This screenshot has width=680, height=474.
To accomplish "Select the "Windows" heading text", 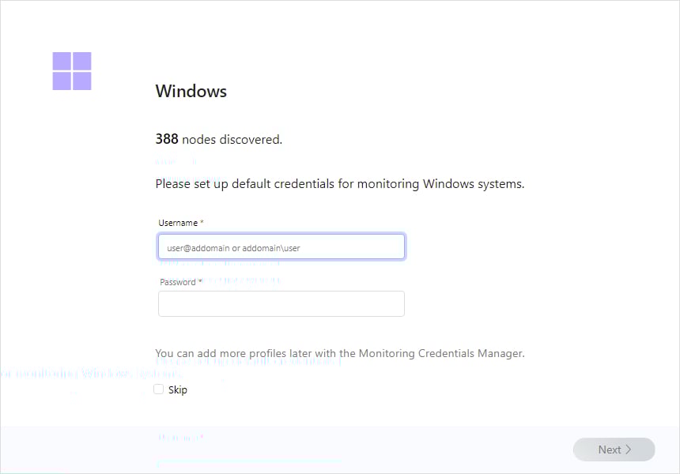I will click(191, 92).
